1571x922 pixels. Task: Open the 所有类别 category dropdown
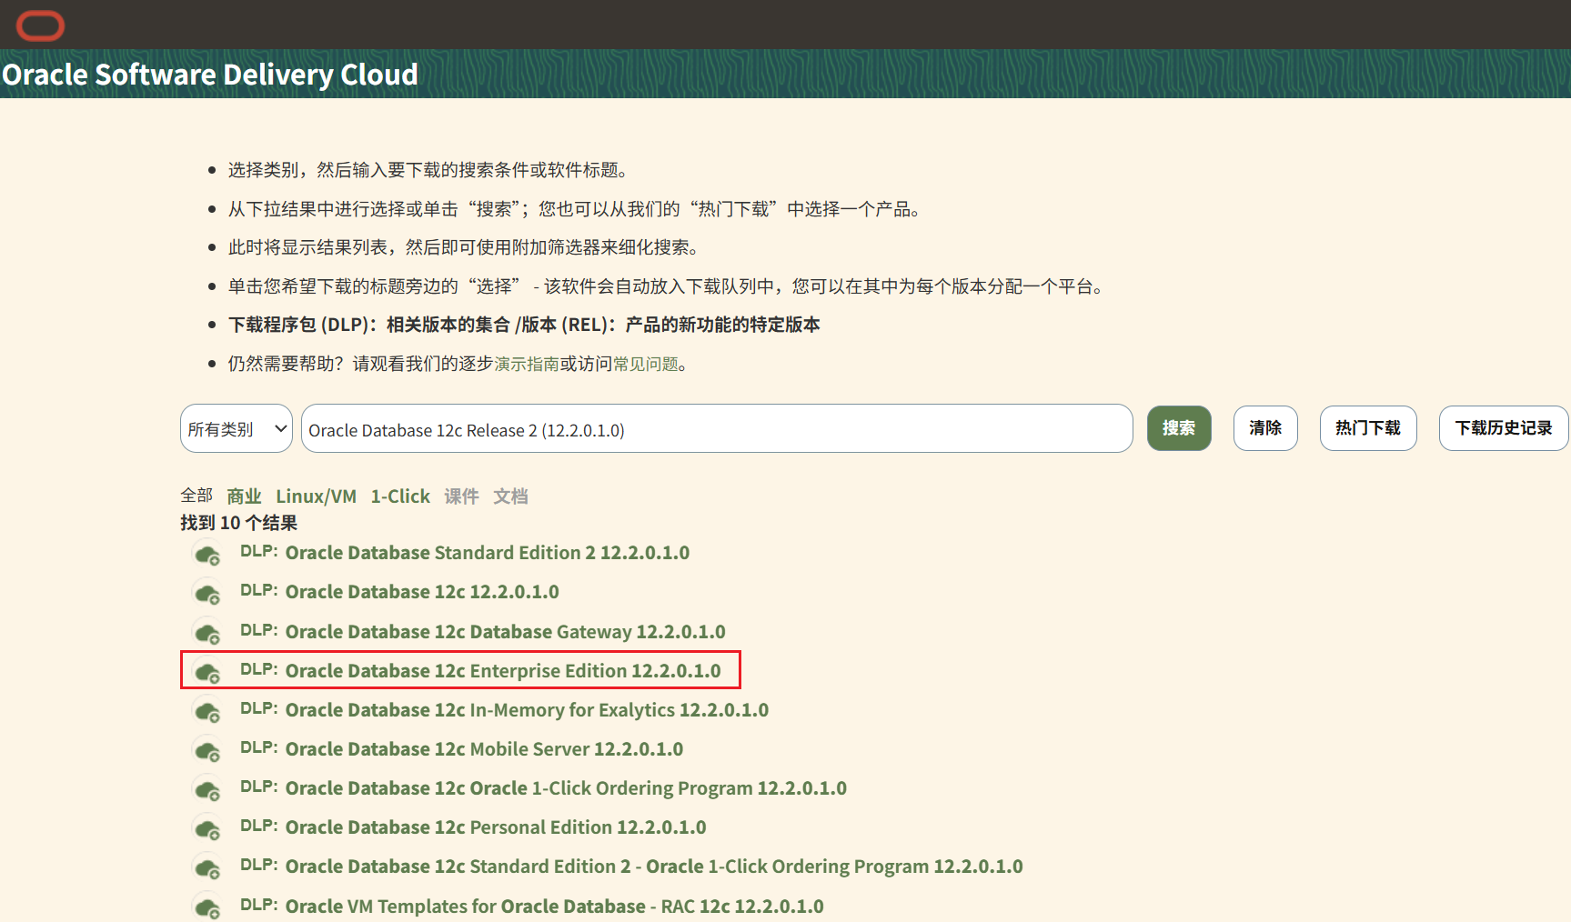(237, 428)
